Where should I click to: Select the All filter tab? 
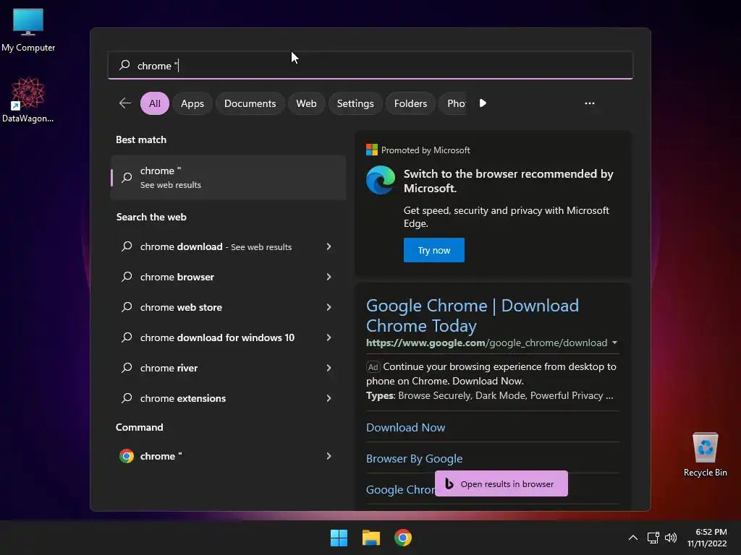coord(155,103)
